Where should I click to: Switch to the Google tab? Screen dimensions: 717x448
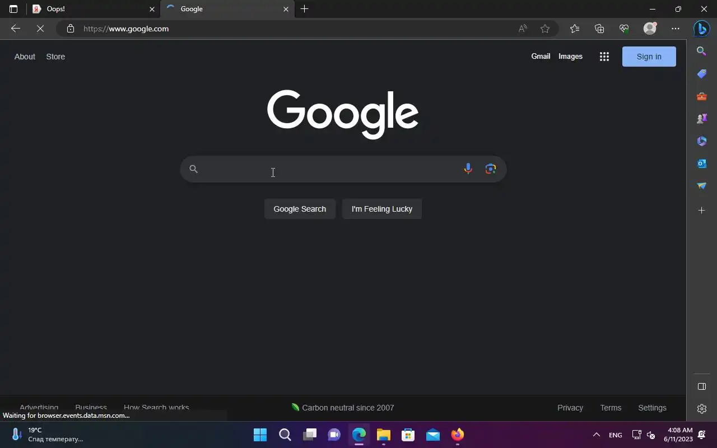227,9
